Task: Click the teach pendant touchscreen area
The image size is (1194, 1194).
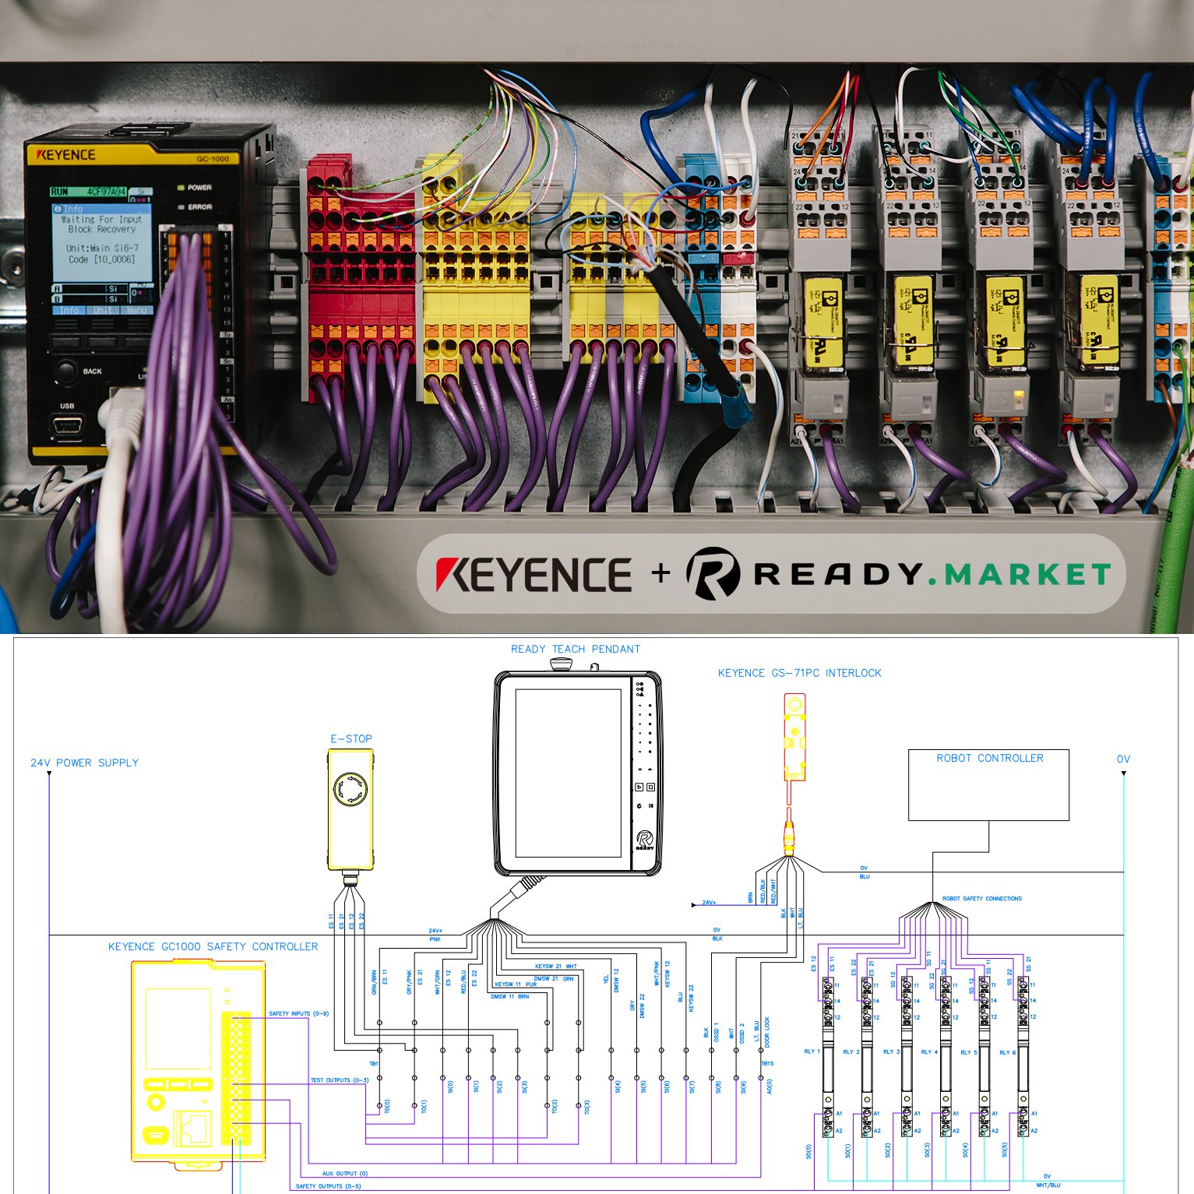Action: tap(570, 774)
